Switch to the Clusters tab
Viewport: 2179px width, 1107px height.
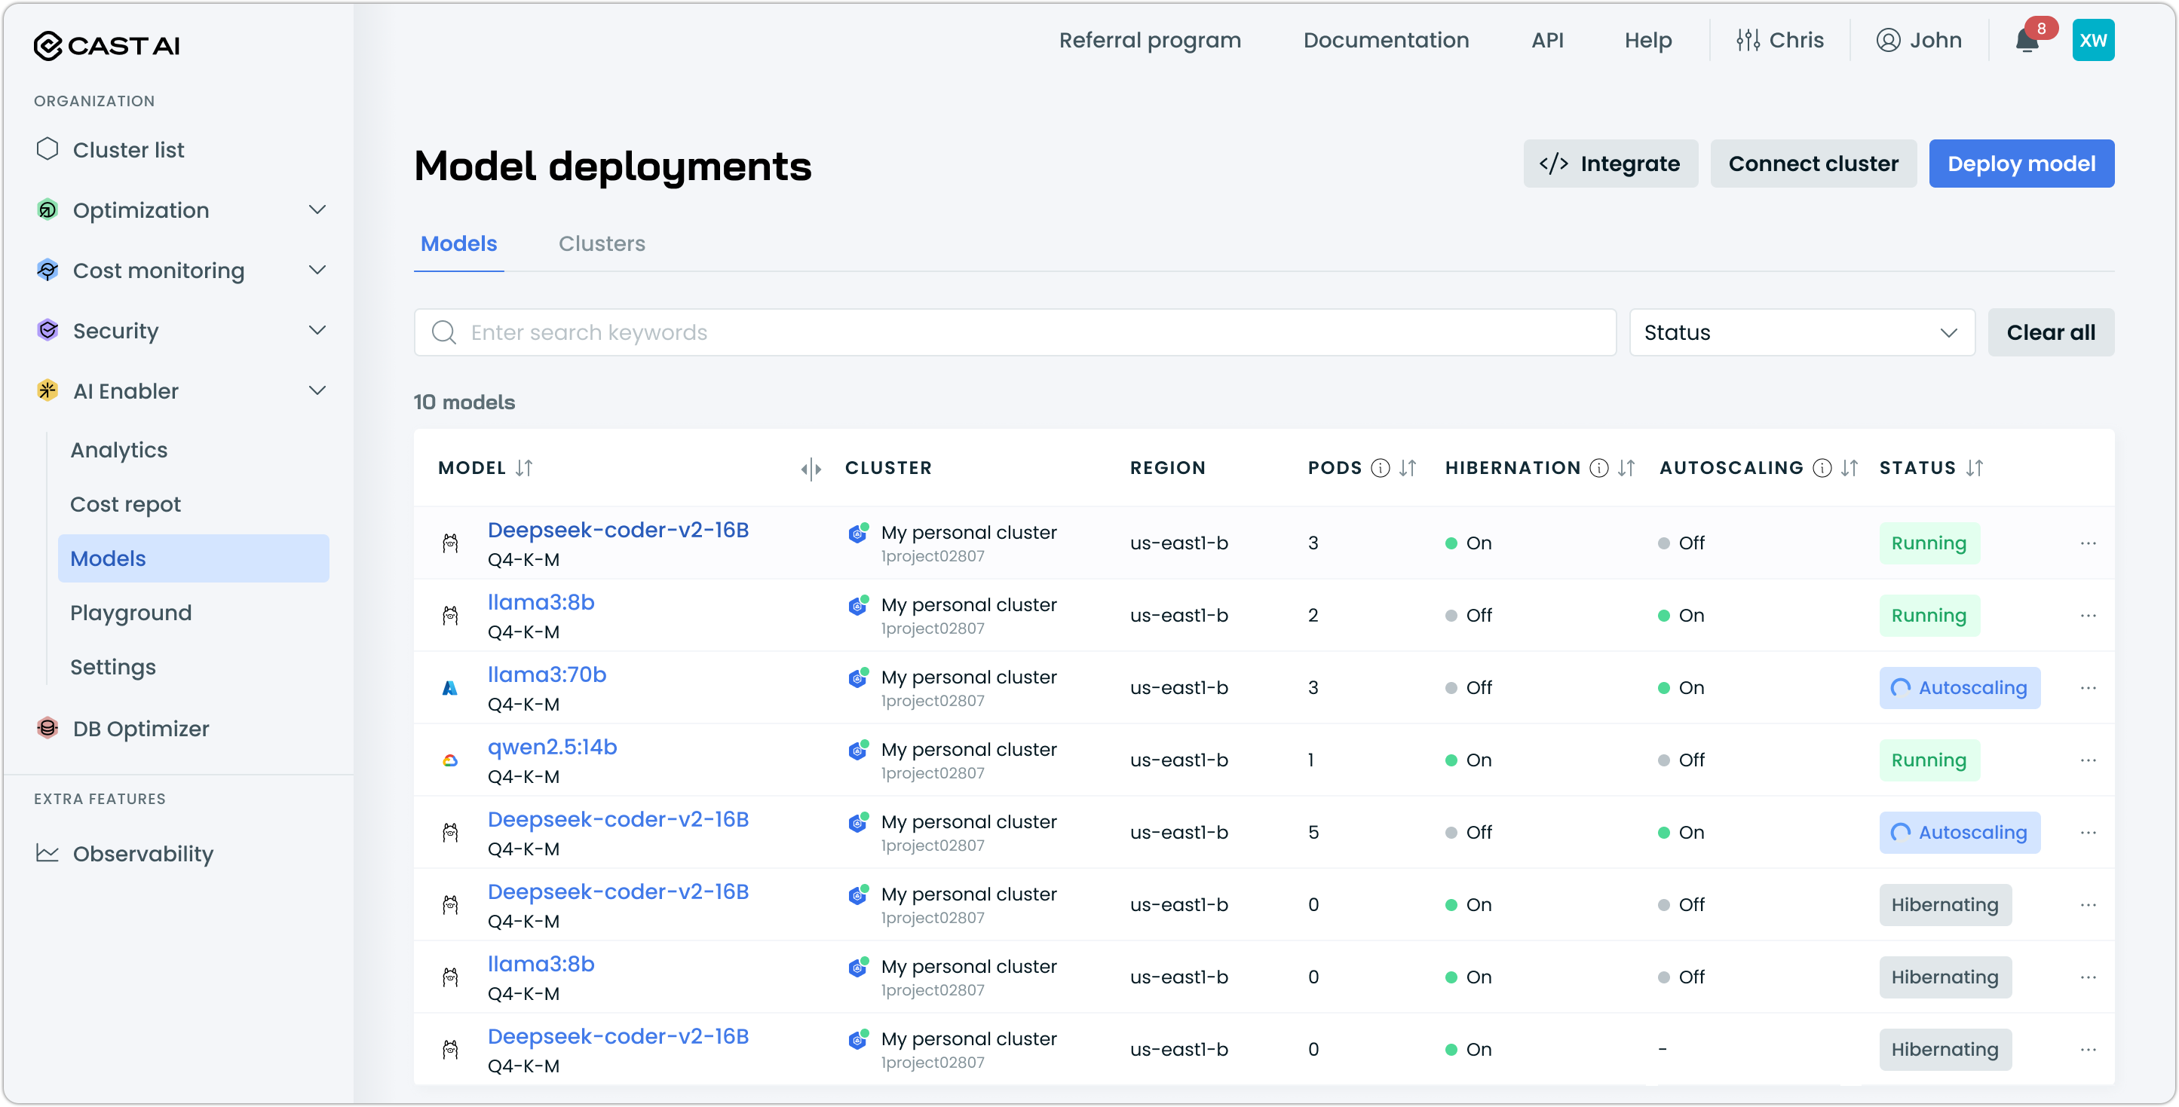pyautogui.click(x=602, y=243)
